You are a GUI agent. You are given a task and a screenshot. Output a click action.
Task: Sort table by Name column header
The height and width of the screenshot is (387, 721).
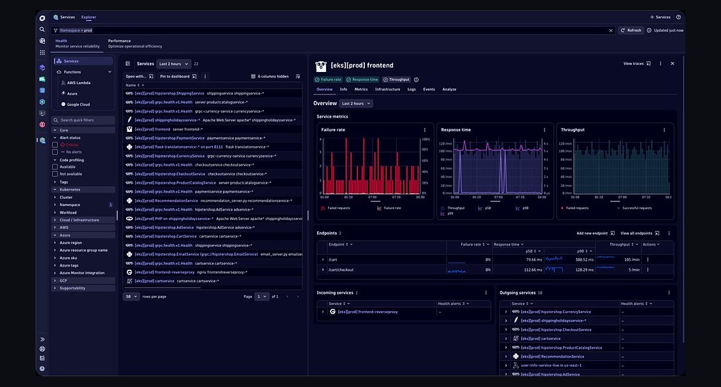pos(135,85)
